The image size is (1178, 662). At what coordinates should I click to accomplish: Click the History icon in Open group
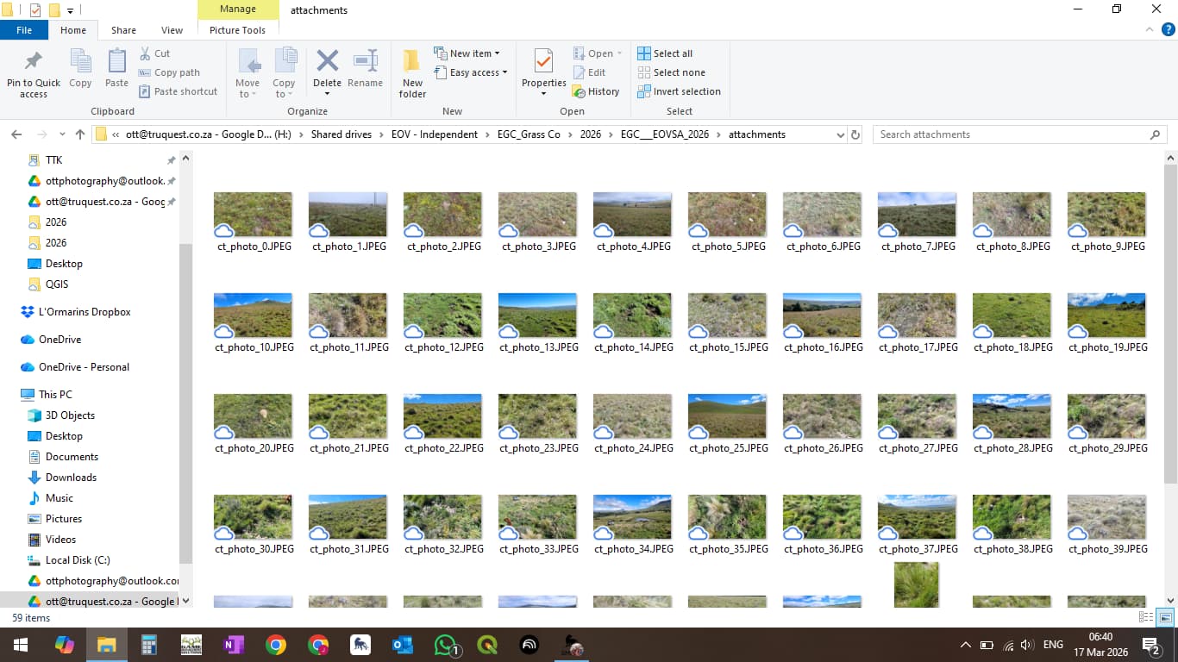(596, 91)
